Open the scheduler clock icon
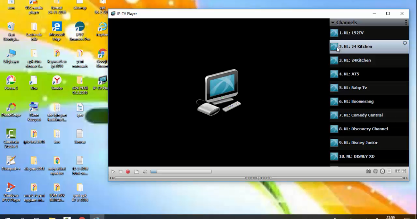The height and width of the screenshot is (219, 417). 382,171
